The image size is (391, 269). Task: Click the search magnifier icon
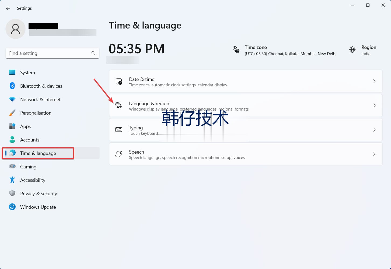pyautogui.click(x=93, y=53)
